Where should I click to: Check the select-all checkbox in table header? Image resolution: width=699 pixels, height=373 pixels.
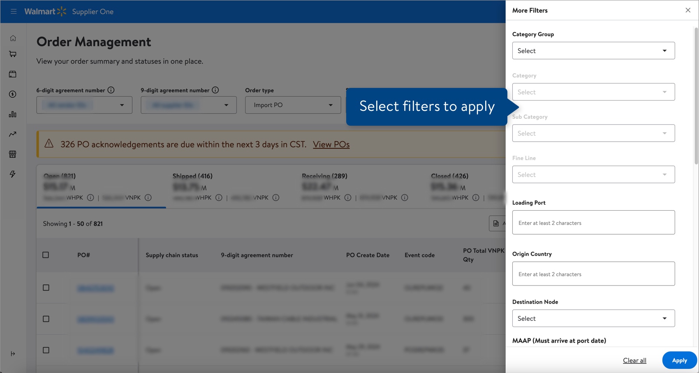[46, 255]
